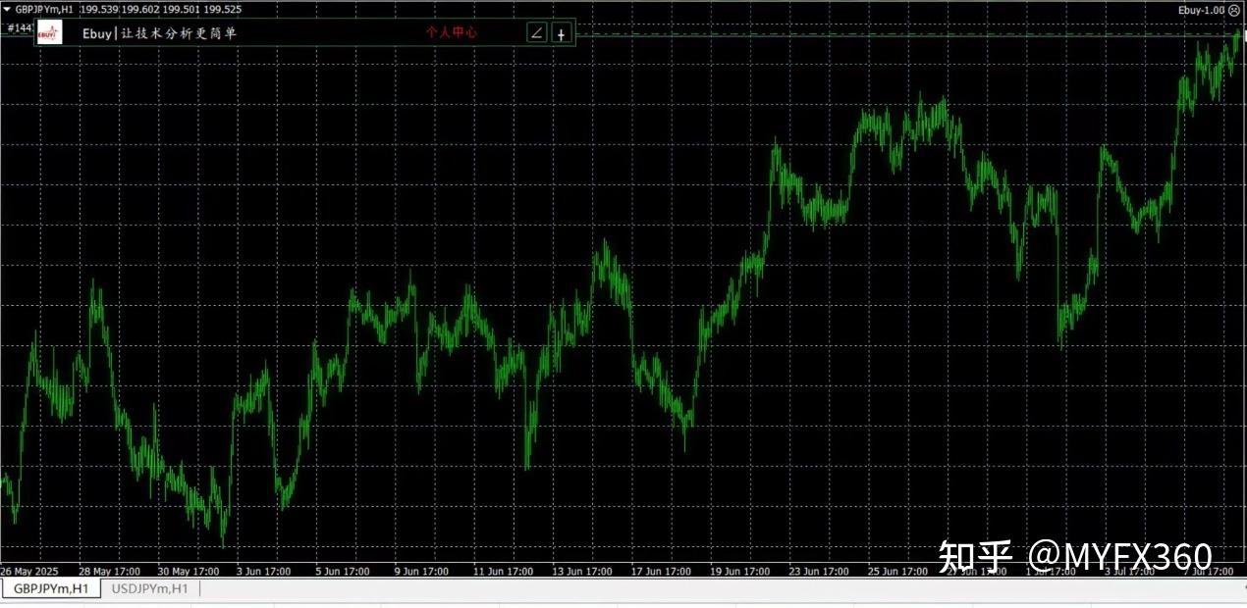Click the Ebuy slogan title text
This screenshot has height=608, width=1247.
click(159, 33)
